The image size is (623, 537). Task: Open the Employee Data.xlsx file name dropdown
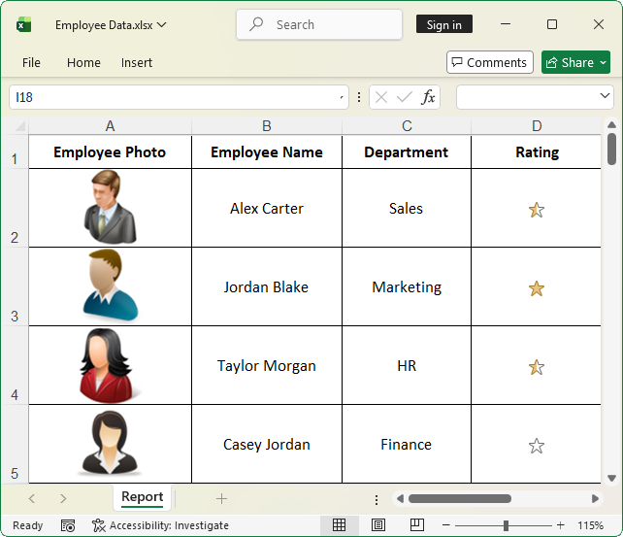(111, 25)
